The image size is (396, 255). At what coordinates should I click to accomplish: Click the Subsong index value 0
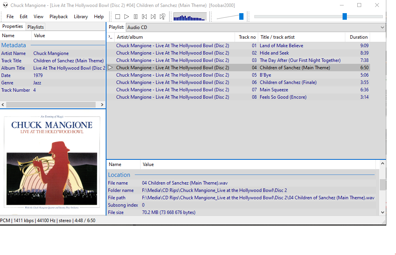[x=143, y=205]
